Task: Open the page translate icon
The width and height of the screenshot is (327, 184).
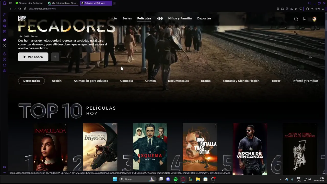Action: click(291, 9)
